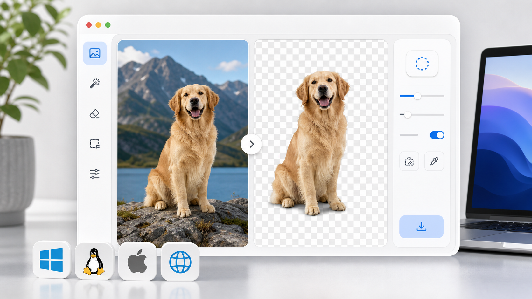Click the second slider's handle
Screen dimensions: 532x299
[x=408, y=115]
